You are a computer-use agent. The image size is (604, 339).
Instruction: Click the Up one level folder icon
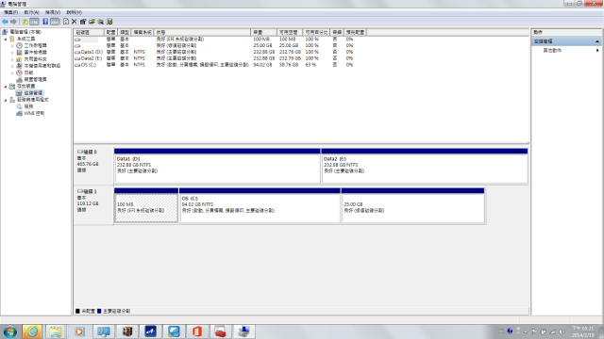coord(25,22)
